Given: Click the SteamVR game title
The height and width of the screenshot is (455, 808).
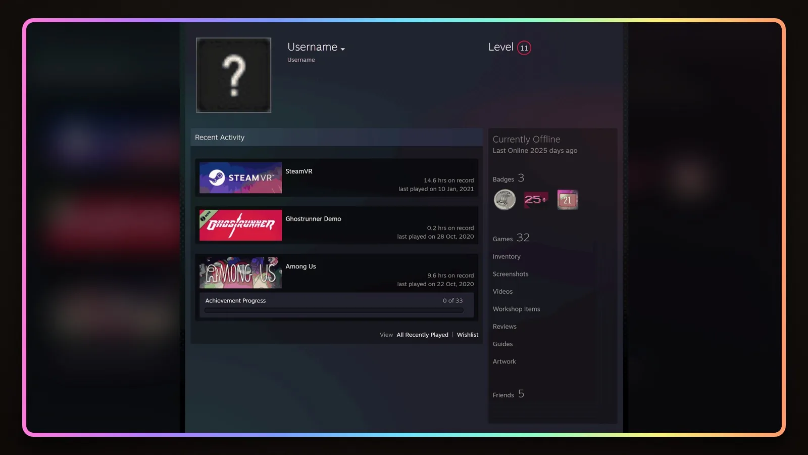Looking at the screenshot, I should [x=299, y=171].
